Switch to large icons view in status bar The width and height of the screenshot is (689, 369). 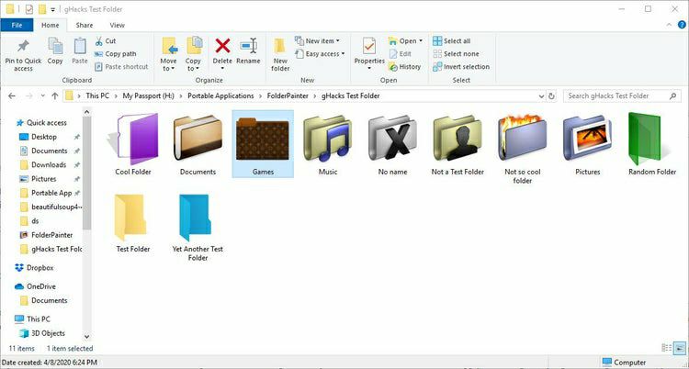click(679, 348)
